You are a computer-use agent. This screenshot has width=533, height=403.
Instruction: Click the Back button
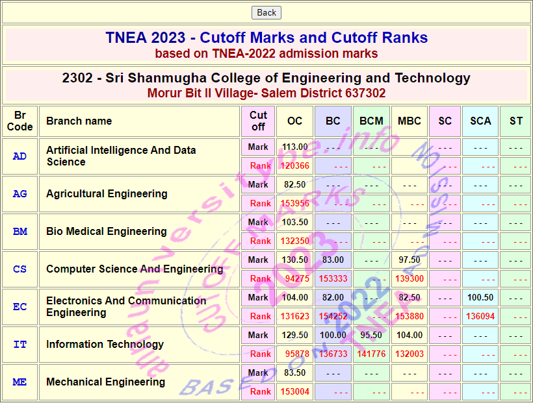[x=266, y=12]
